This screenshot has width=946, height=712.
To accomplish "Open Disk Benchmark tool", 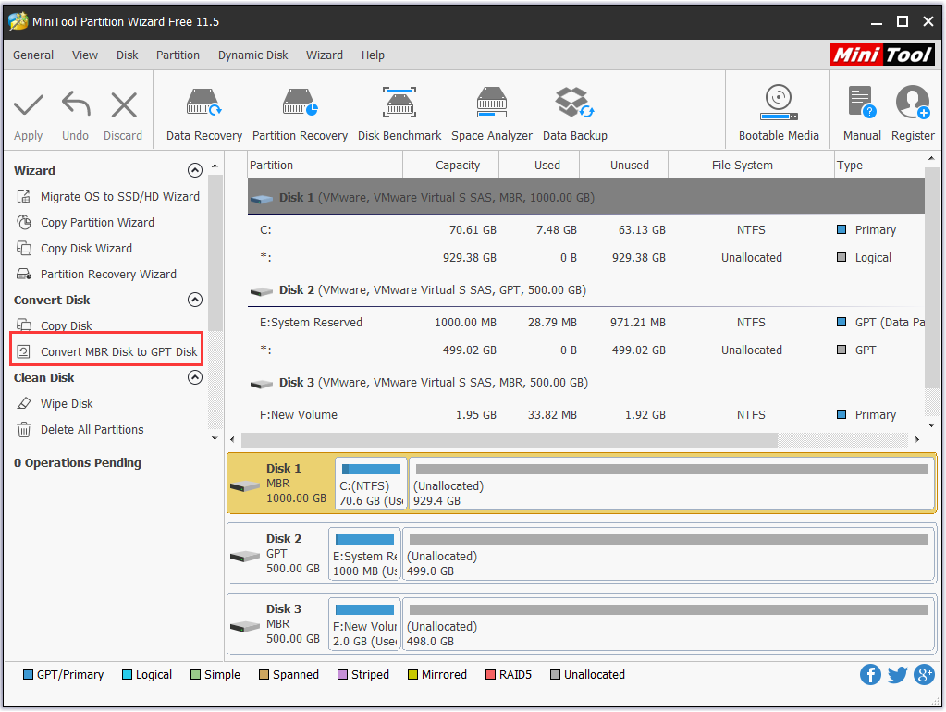I will pos(399,115).
